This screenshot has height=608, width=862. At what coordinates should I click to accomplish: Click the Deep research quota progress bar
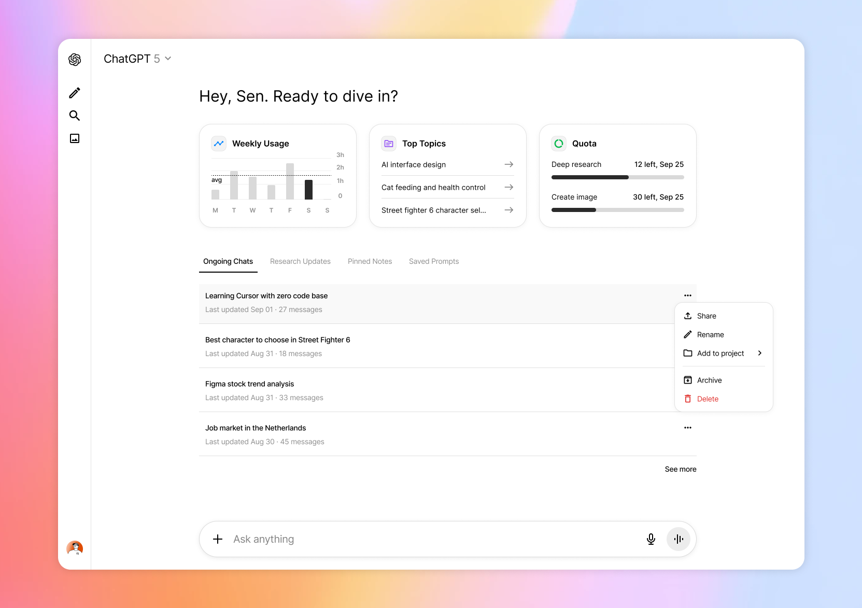point(617,177)
